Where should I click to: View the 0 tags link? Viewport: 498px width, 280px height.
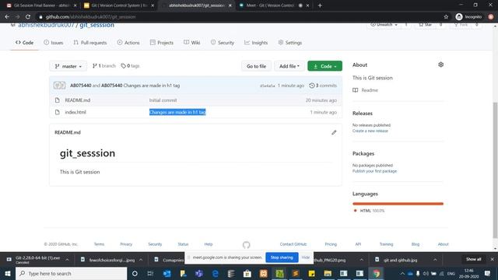pos(130,65)
